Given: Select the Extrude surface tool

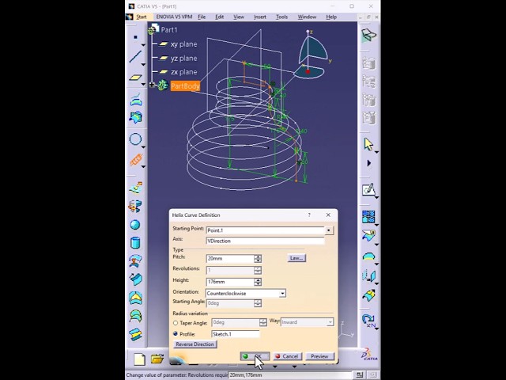Looking at the screenshot, I should [136, 188].
